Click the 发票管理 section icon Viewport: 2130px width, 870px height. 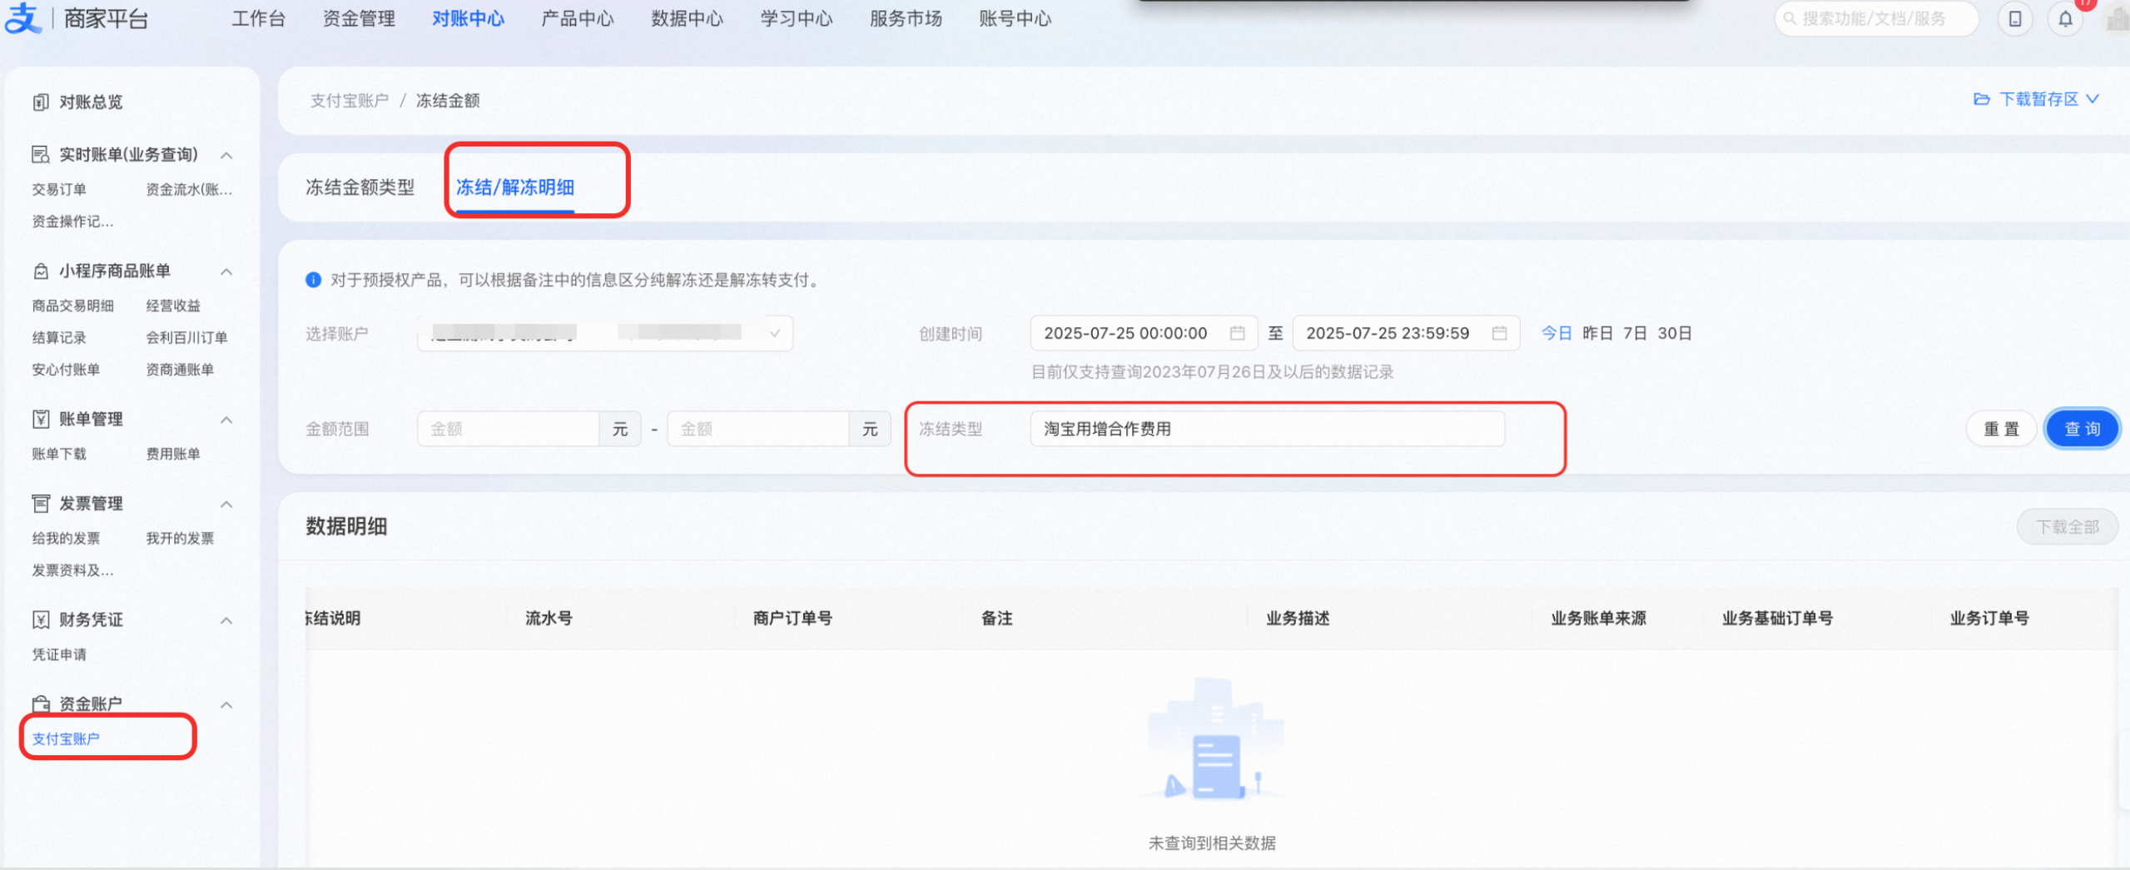click(41, 504)
